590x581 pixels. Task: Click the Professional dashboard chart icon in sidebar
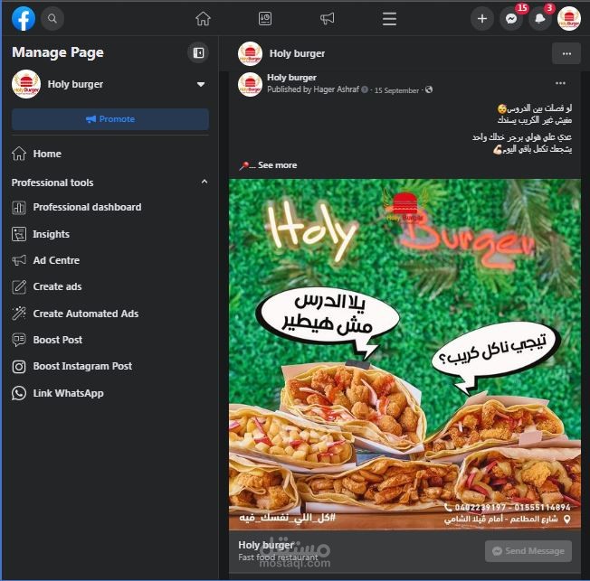coord(19,207)
